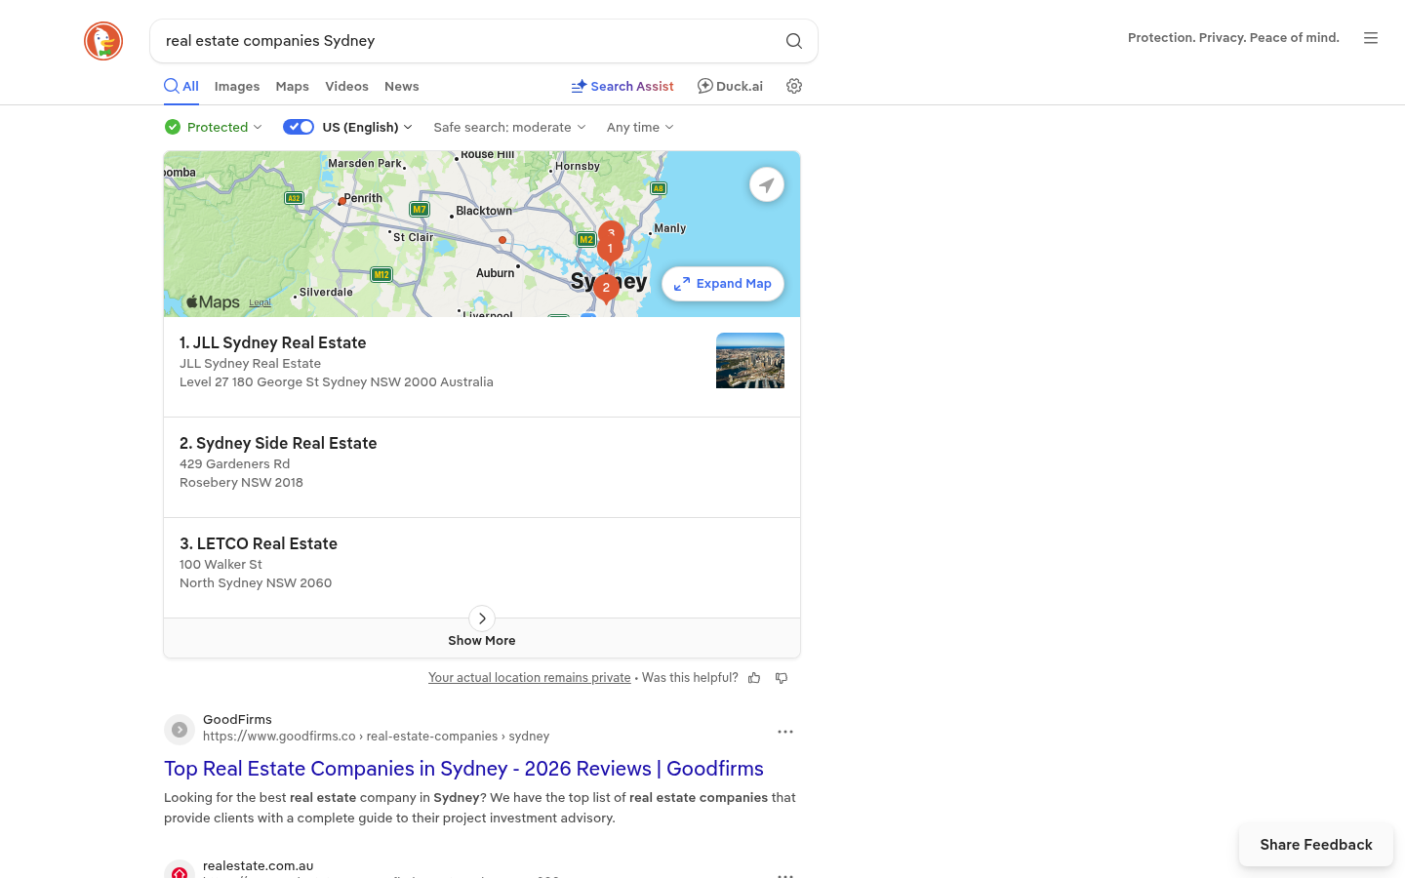Image resolution: width=1405 pixels, height=878 pixels.
Task: Open the GoodFirms result options dots
Action: 785,732
